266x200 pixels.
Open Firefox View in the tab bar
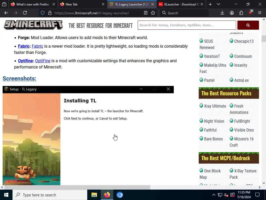pos(4,4)
